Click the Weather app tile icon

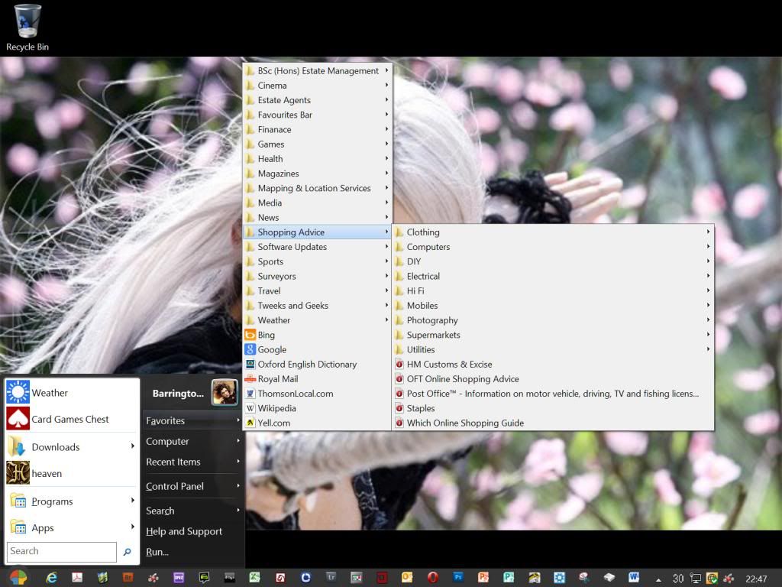click(x=18, y=392)
